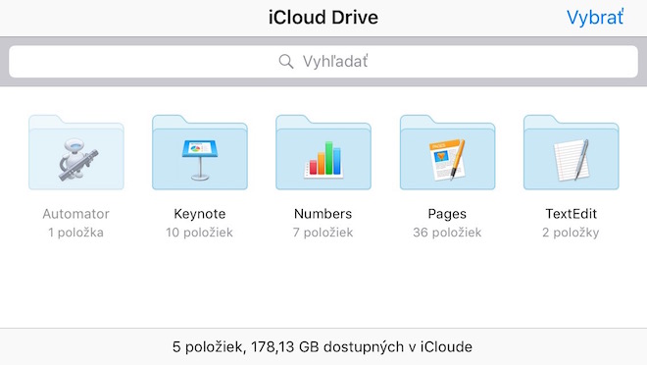Focus the Vyhľadať search field
The width and height of the screenshot is (647, 365).
click(323, 62)
